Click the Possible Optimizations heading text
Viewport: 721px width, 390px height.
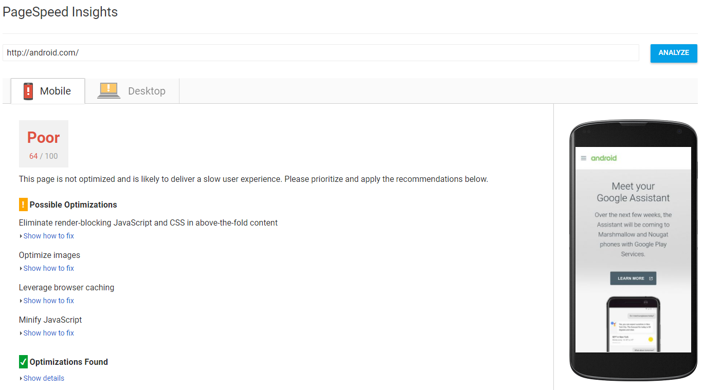[x=73, y=205]
